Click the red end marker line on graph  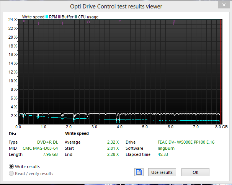click(221, 72)
